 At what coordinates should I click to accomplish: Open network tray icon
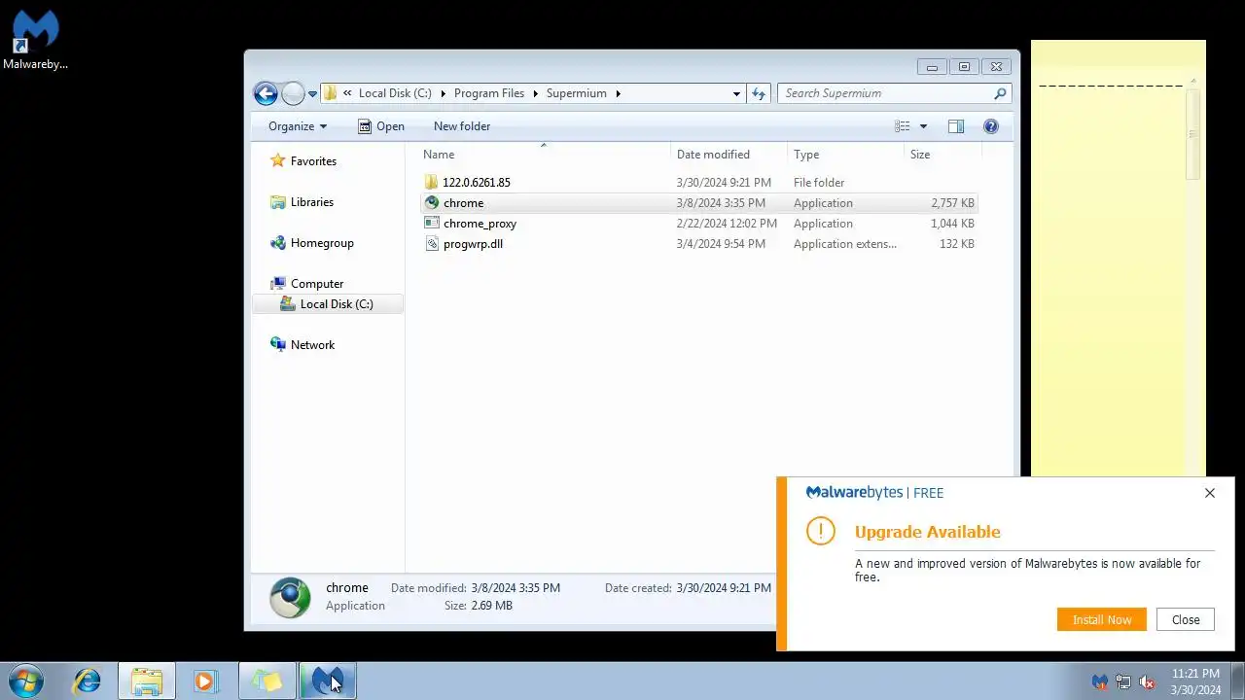(1123, 682)
